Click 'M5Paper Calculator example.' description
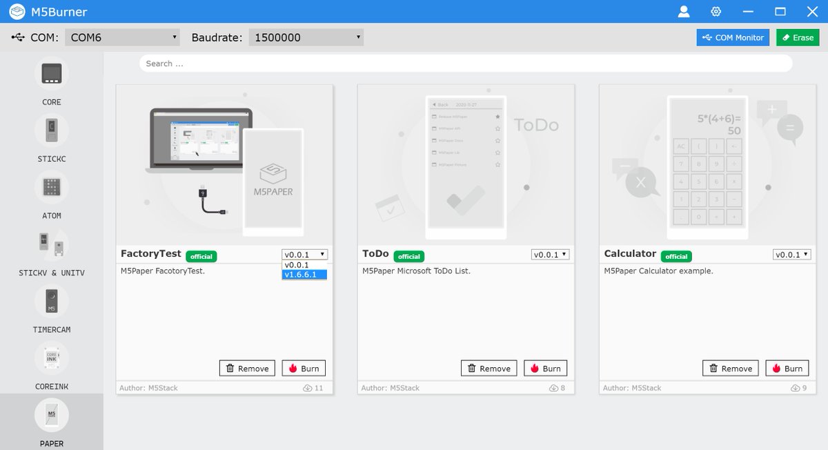Image resolution: width=828 pixels, height=450 pixels. click(x=659, y=271)
